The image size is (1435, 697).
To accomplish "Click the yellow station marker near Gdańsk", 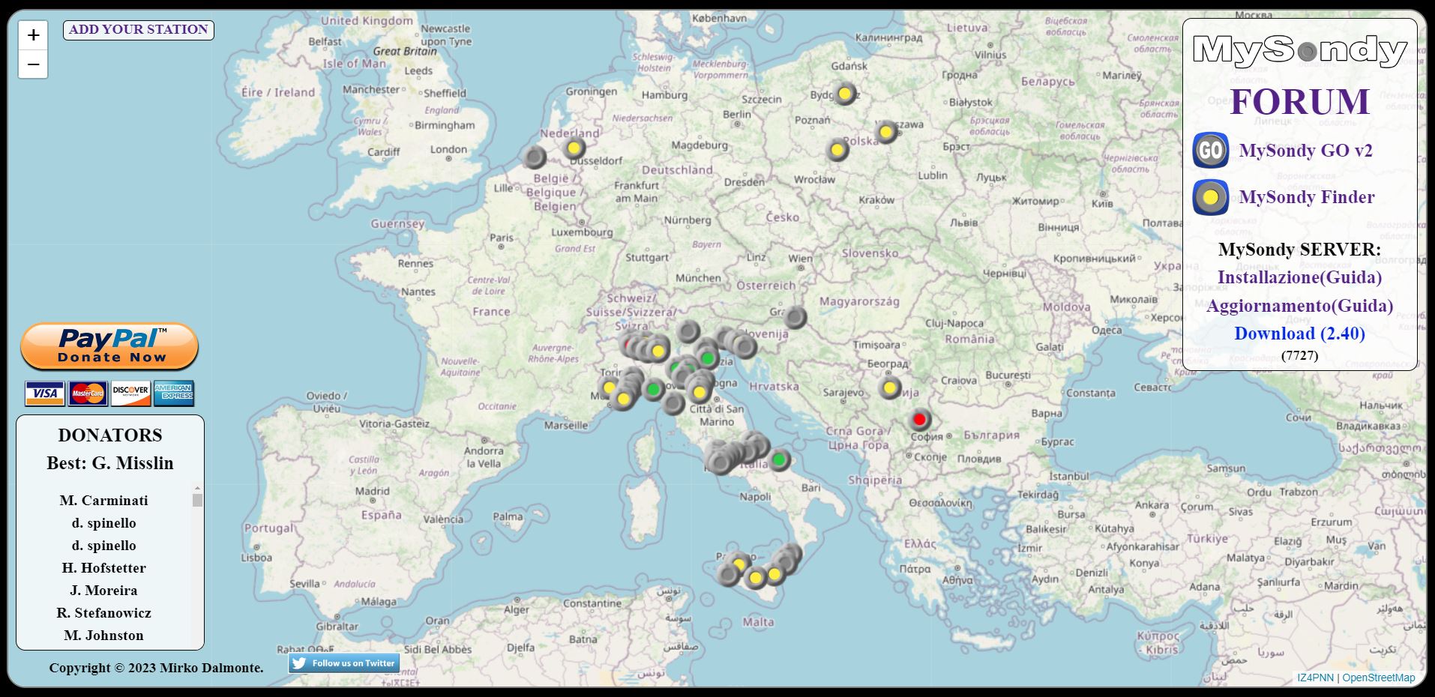I will pos(845,94).
